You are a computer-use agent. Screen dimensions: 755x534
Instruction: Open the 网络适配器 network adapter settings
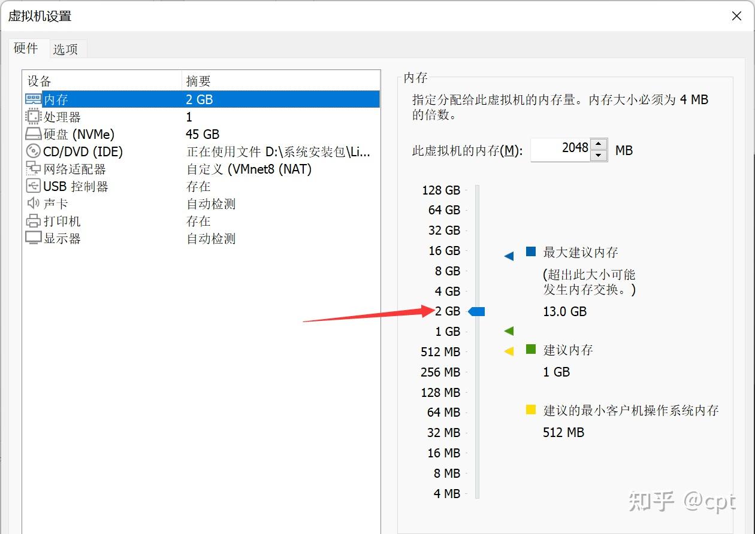pos(66,169)
